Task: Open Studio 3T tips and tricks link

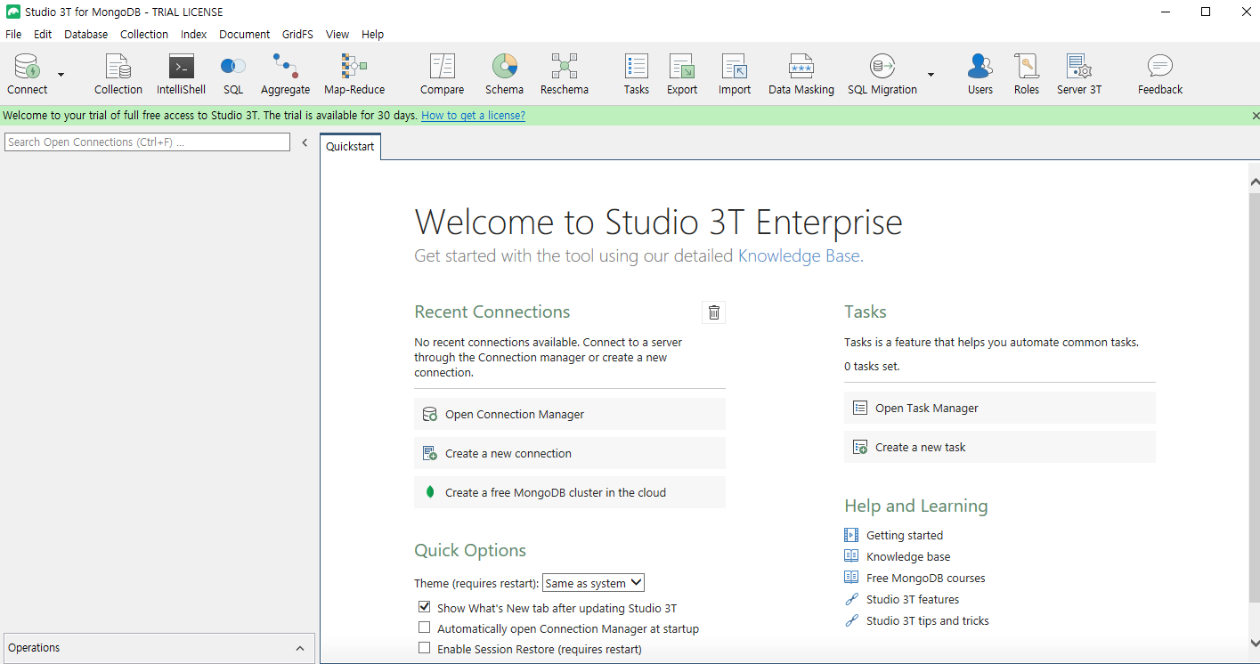Action: (928, 620)
